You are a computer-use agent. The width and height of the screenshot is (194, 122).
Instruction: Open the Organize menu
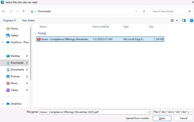click(x=9, y=21)
